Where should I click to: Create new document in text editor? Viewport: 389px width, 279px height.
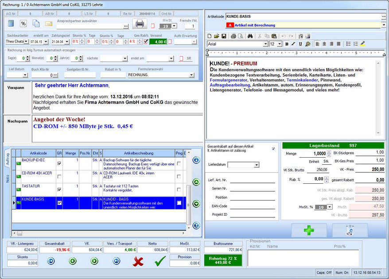(x=210, y=36)
